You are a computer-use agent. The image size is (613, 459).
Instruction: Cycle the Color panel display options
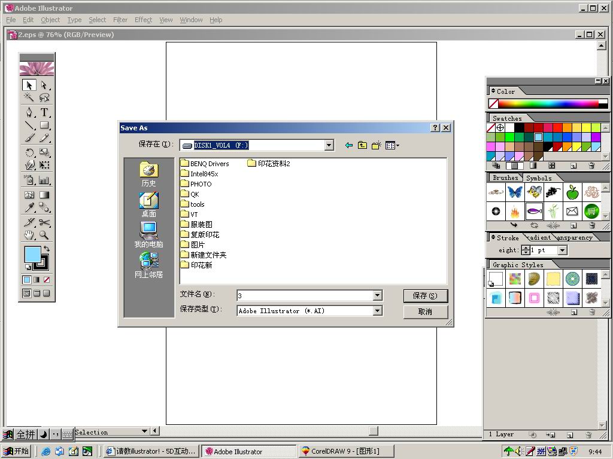coord(493,91)
